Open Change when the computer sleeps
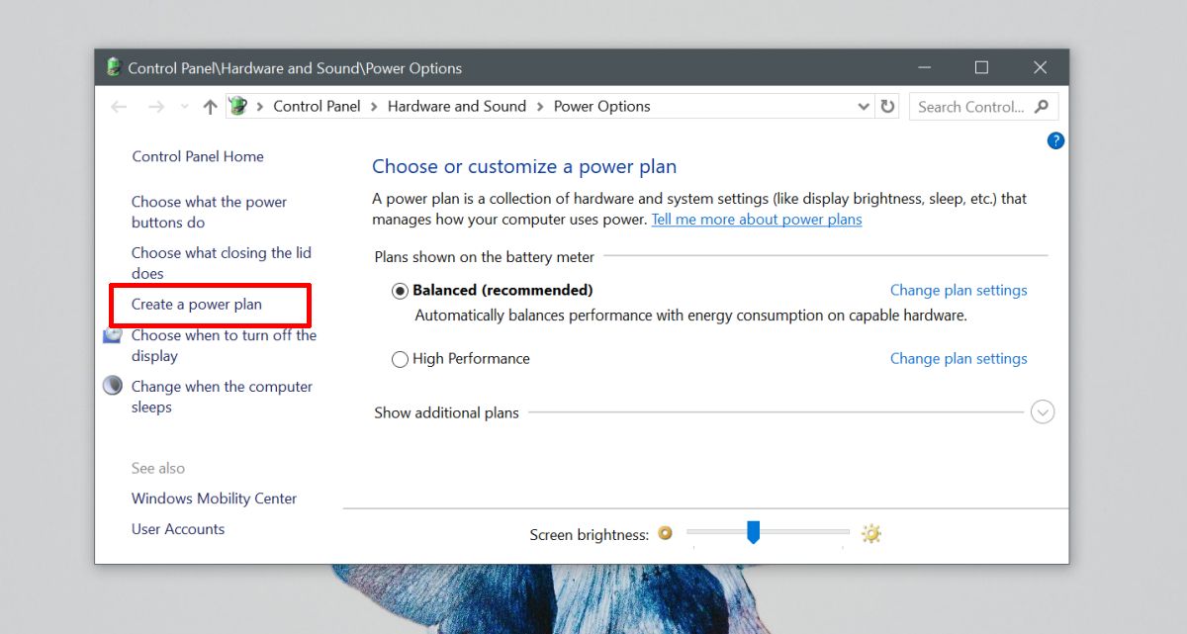 tap(222, 397)
